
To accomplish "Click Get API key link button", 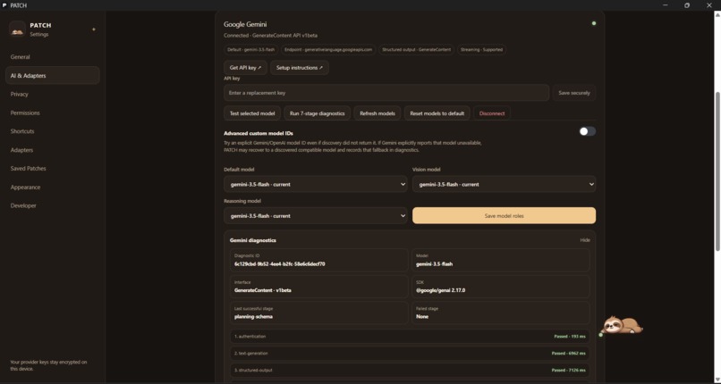I will coord(245,68).
